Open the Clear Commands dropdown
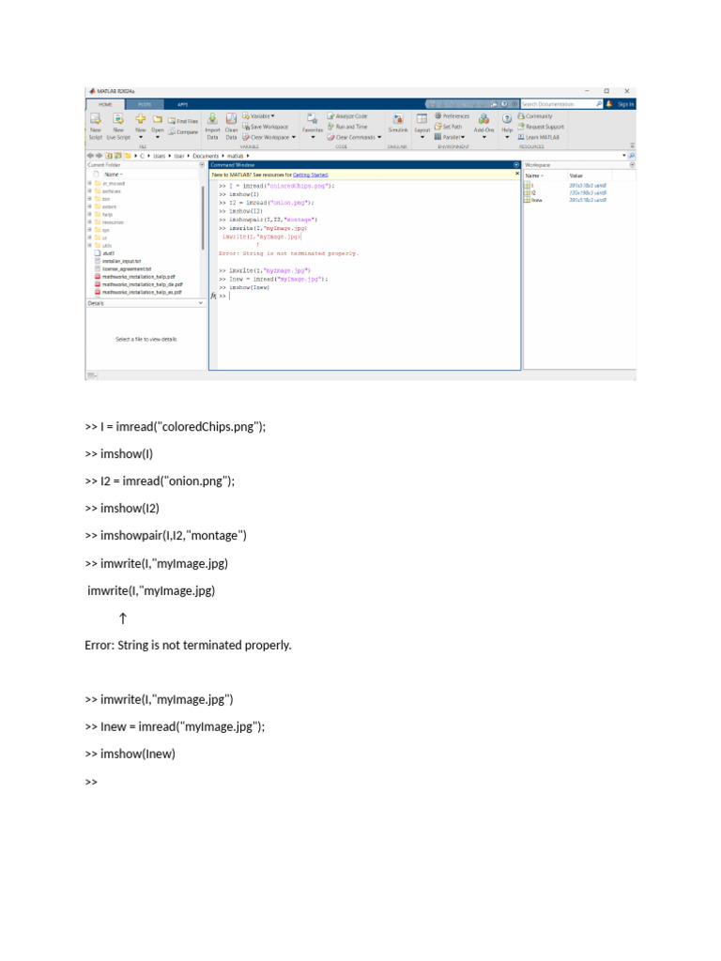Viewport: 721px width, 961px height. pos(354,137)
